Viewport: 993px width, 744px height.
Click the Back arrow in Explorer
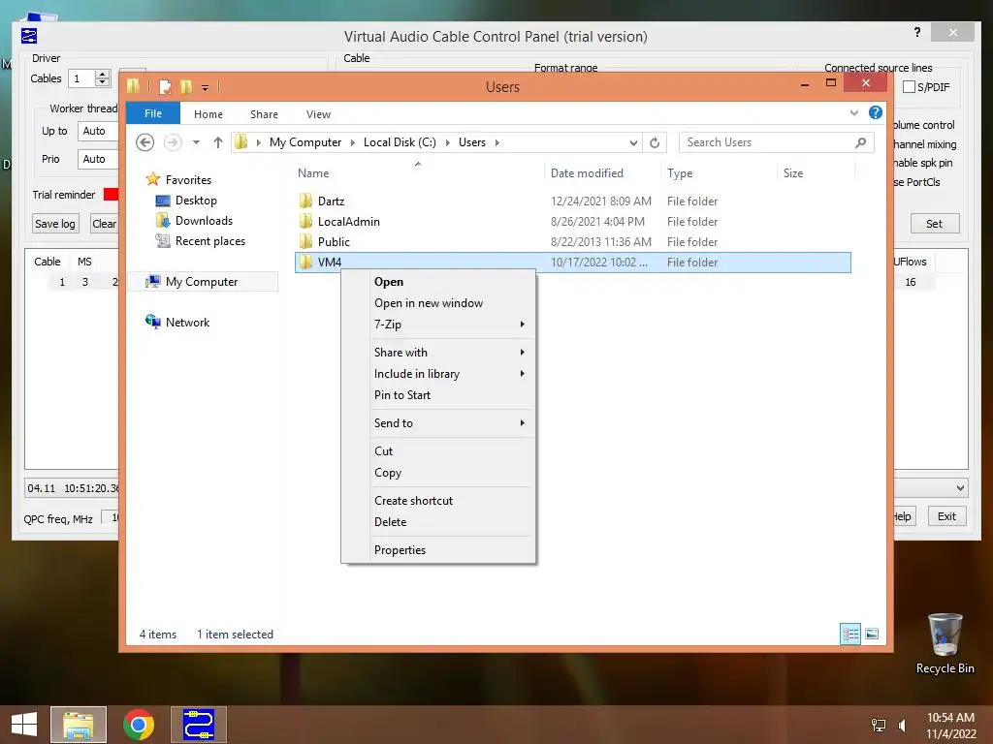click(145, 142)
